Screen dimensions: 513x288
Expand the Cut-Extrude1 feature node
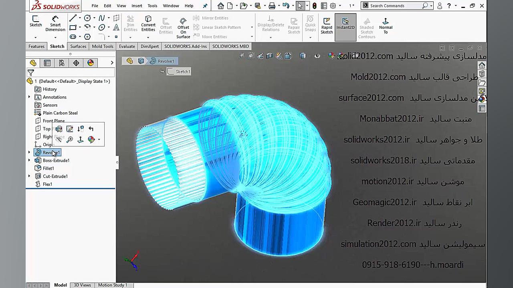click(29, 176)
